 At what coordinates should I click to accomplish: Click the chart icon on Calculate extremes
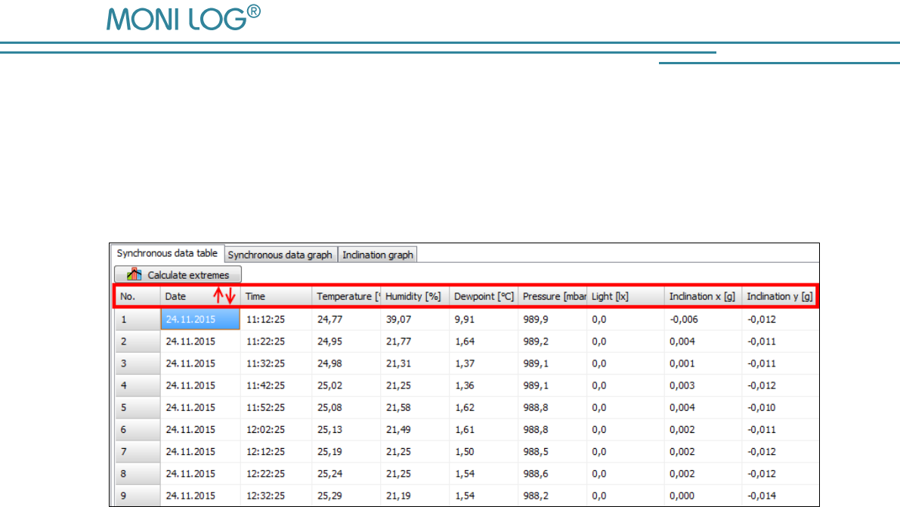point(134,274)
